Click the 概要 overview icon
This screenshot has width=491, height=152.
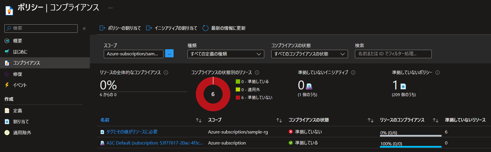click(x=7, y=41)
